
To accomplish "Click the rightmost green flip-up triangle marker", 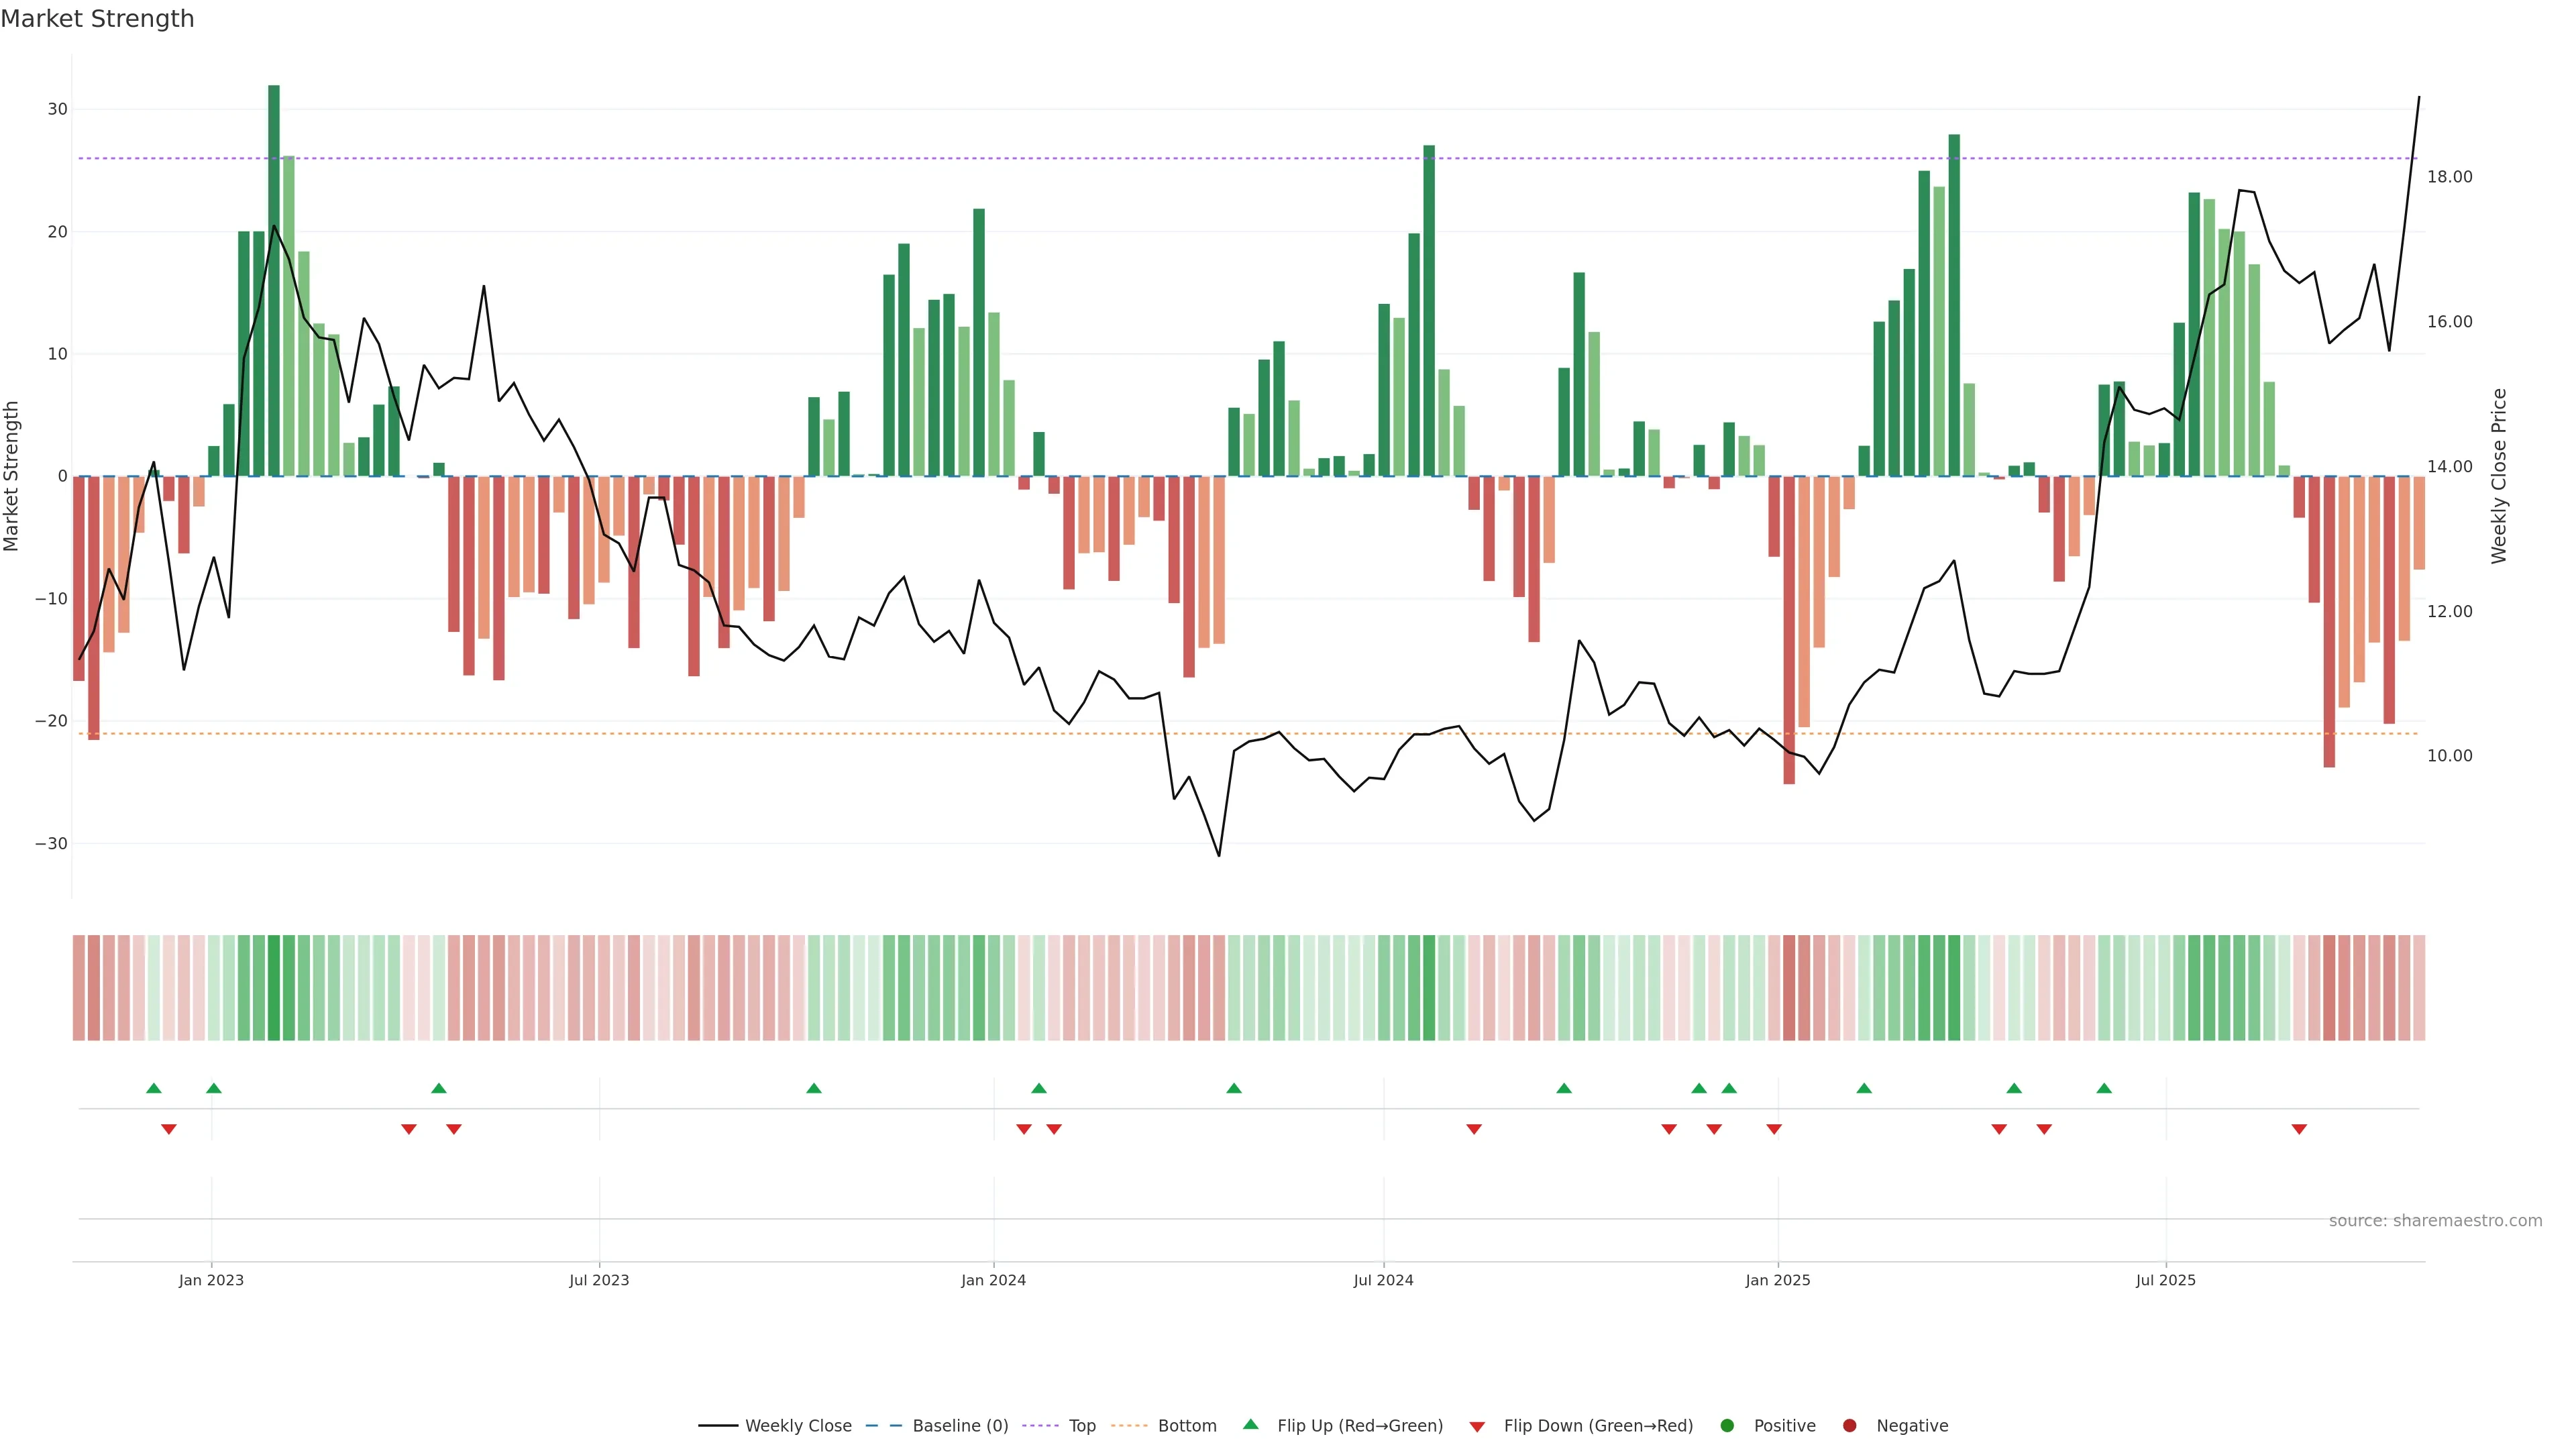I will pyautogui.click(x=2104, y=1088).
